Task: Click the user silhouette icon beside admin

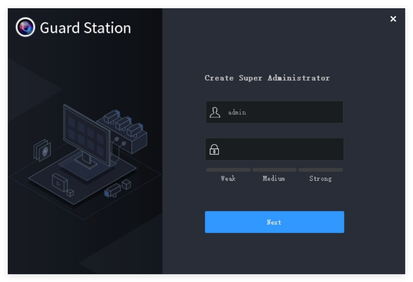Action: (215, 112)
